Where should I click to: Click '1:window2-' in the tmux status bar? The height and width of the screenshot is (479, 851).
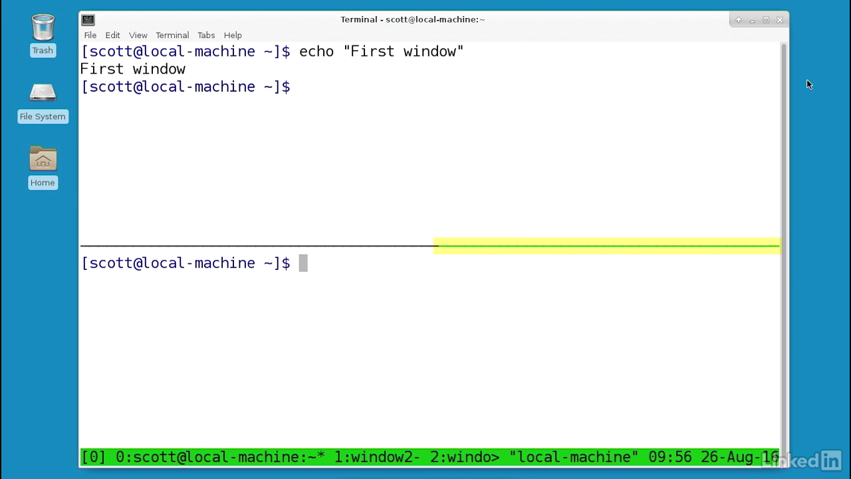pos(377,457)
